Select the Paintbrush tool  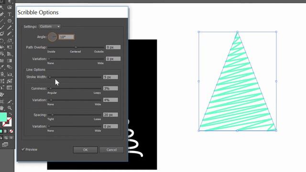[x=2, y=28]
